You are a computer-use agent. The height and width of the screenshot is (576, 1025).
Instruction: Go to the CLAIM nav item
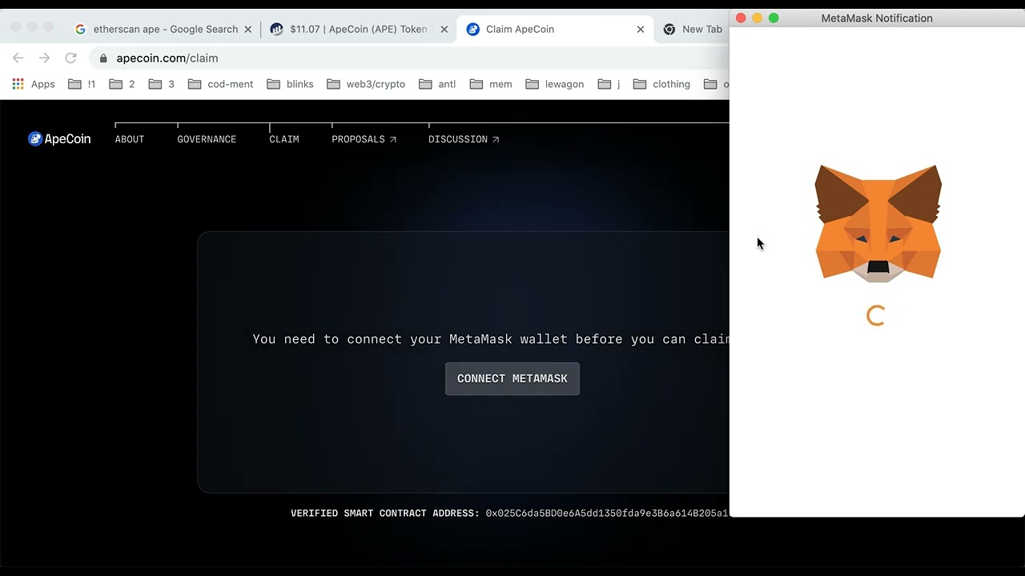point(284,139)
